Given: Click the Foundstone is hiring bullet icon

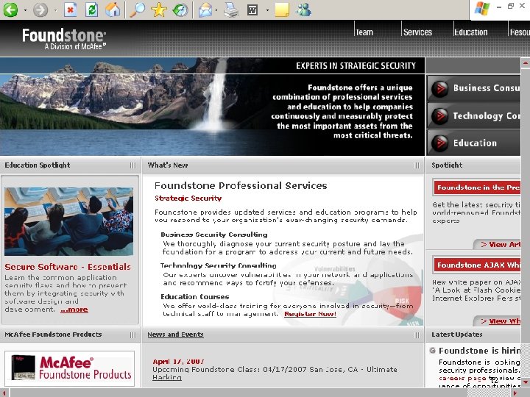Looking at the screenshot, I should [432, 351].
